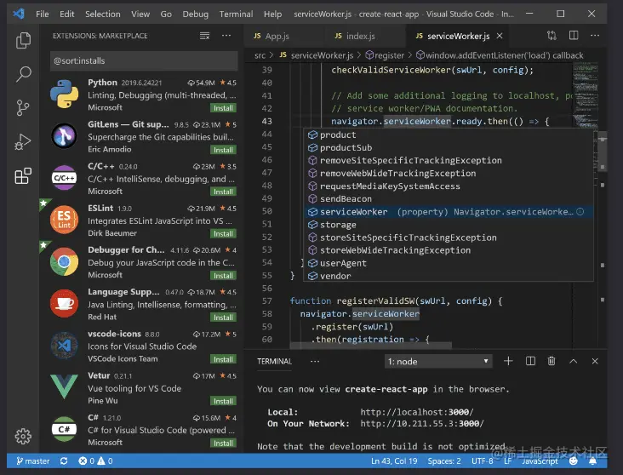Split the editor to the right

[x=574, y=36]
